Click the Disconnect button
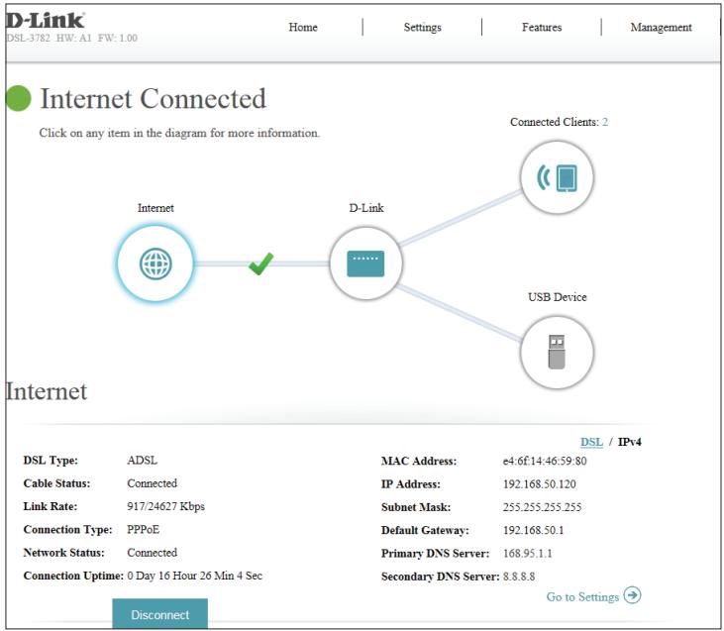This screenshot has height=631, width=724. tap(159, 614)
